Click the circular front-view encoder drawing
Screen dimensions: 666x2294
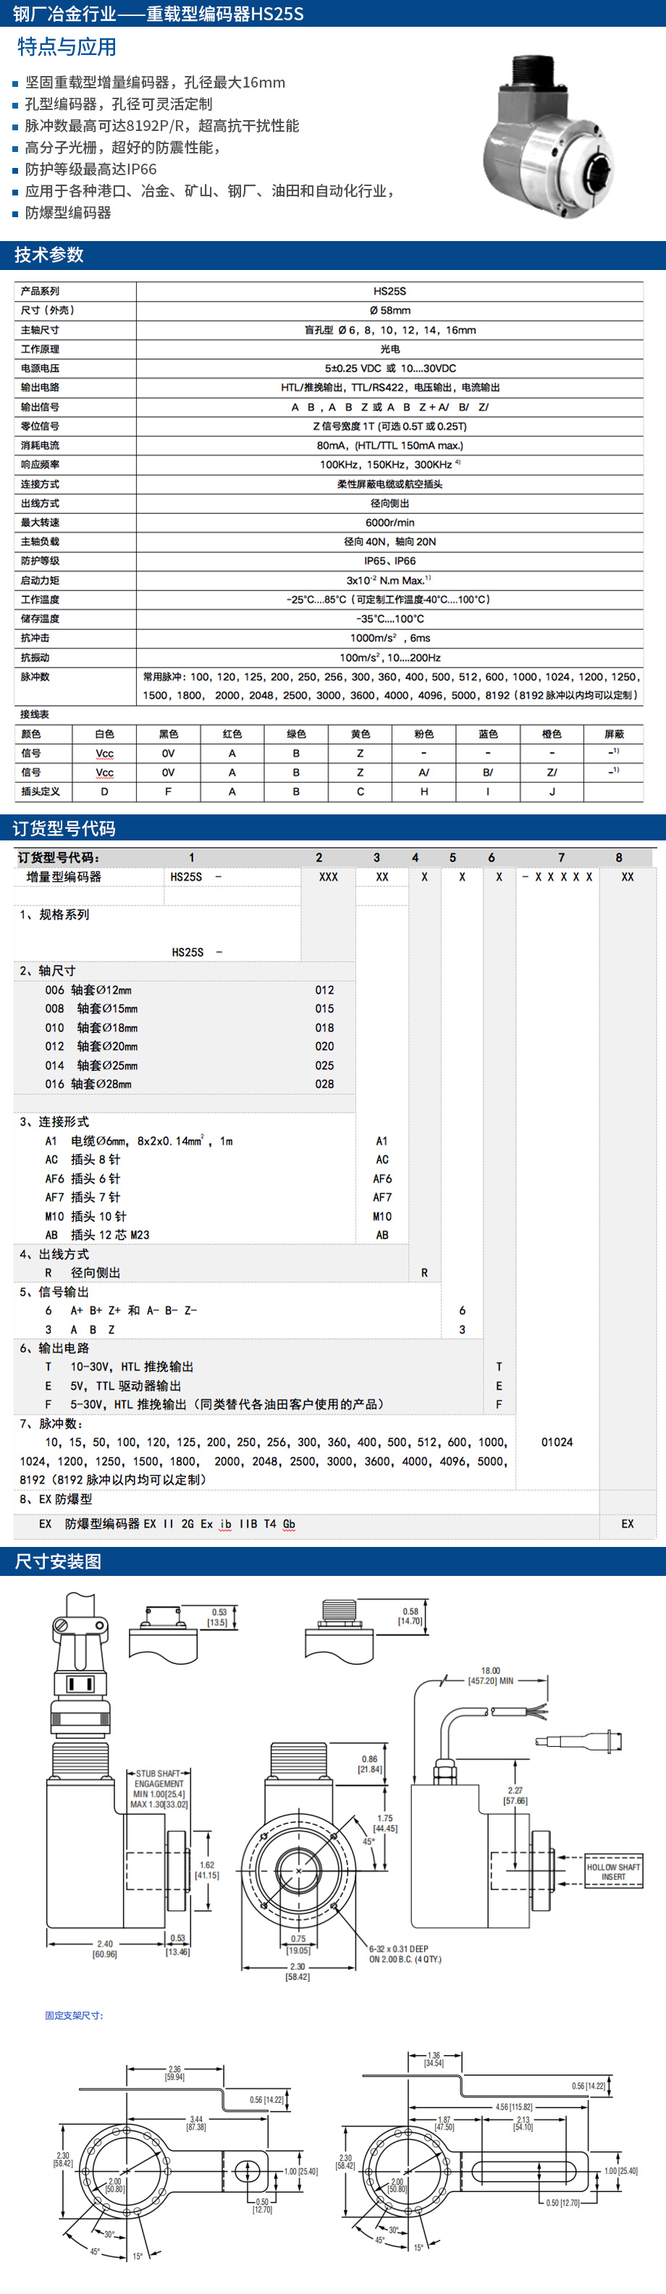298,1870
